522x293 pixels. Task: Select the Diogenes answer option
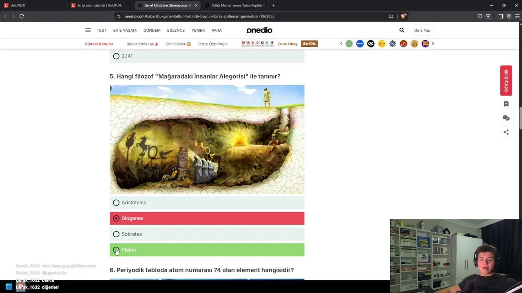tap(207, 219)
